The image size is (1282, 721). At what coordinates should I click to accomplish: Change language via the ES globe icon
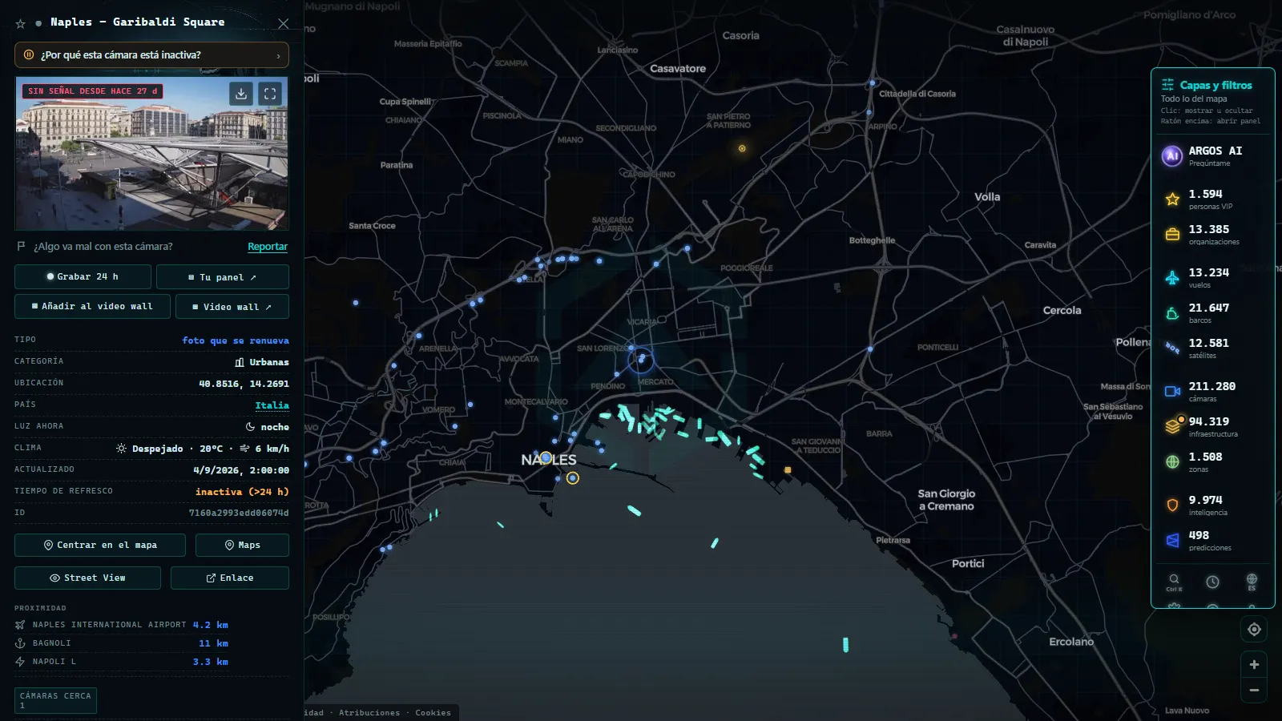1252,582
